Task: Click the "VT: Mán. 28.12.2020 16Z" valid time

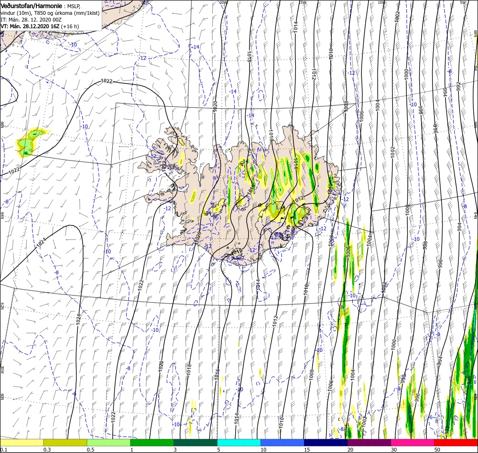Action: tap(30, 26)
